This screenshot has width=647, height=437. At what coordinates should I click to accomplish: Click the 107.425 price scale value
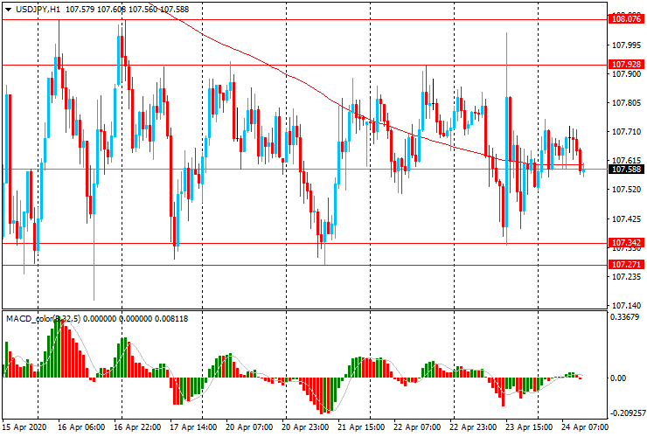coord(626,218)
